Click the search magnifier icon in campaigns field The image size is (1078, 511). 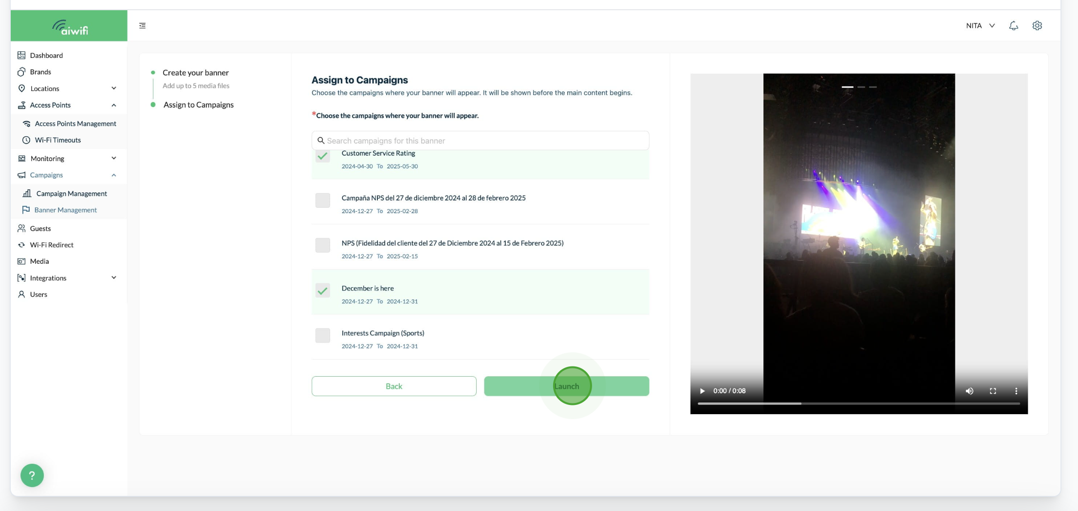(x=321, y=141)
